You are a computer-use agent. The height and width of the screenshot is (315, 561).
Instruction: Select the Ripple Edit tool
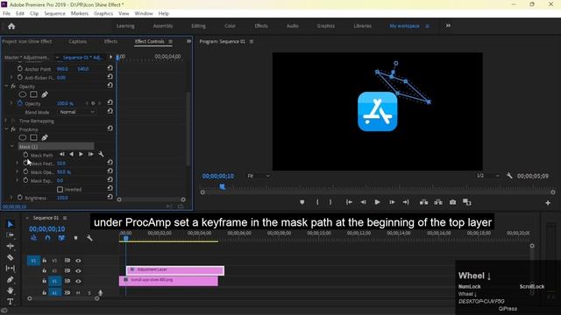pos(11,246)
